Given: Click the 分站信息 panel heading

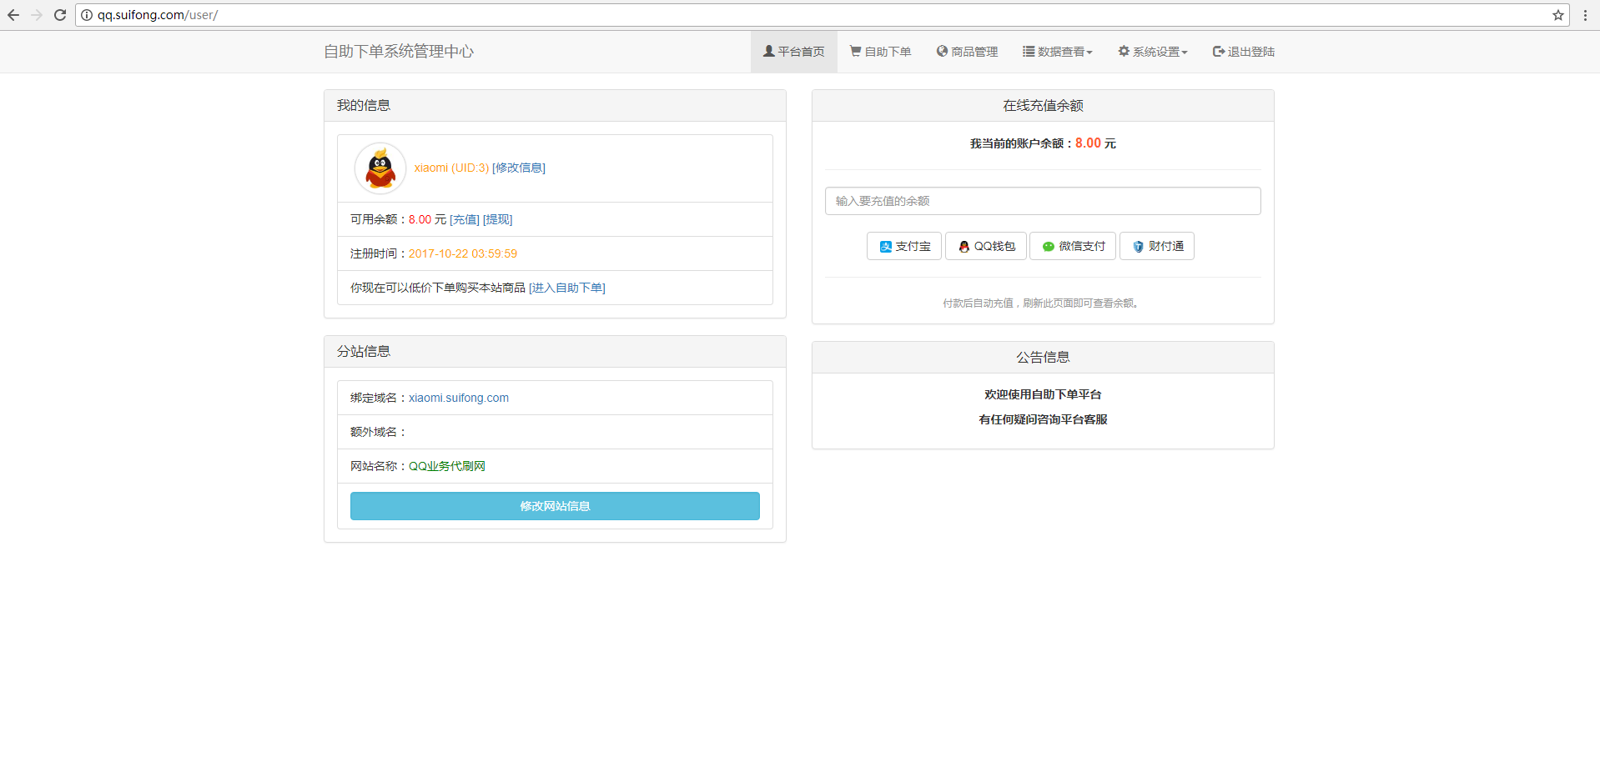Looking at the screenshot, I should click(x=364, y=351).
